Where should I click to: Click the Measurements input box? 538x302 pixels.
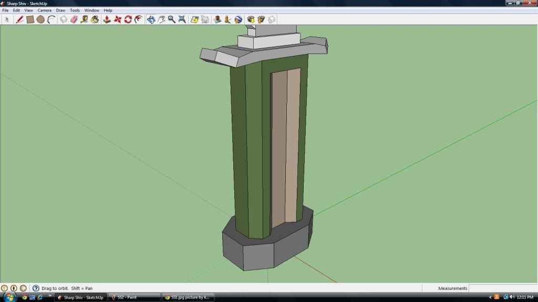[x=502, y=288]
